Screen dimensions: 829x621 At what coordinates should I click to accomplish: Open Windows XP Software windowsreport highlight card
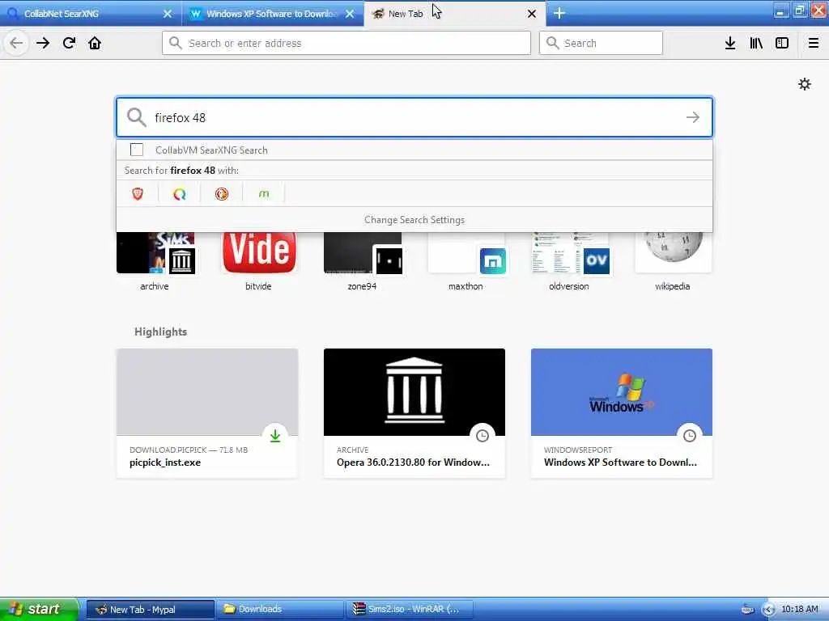pyautogui.click(x=622, y=413)
